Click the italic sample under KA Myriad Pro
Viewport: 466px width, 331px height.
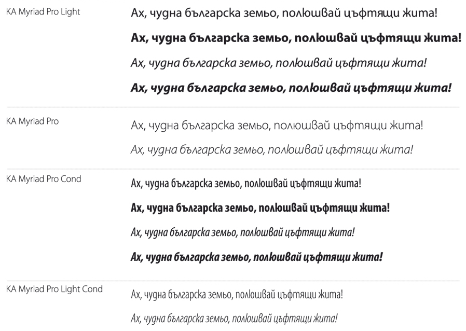click(272, 149)
